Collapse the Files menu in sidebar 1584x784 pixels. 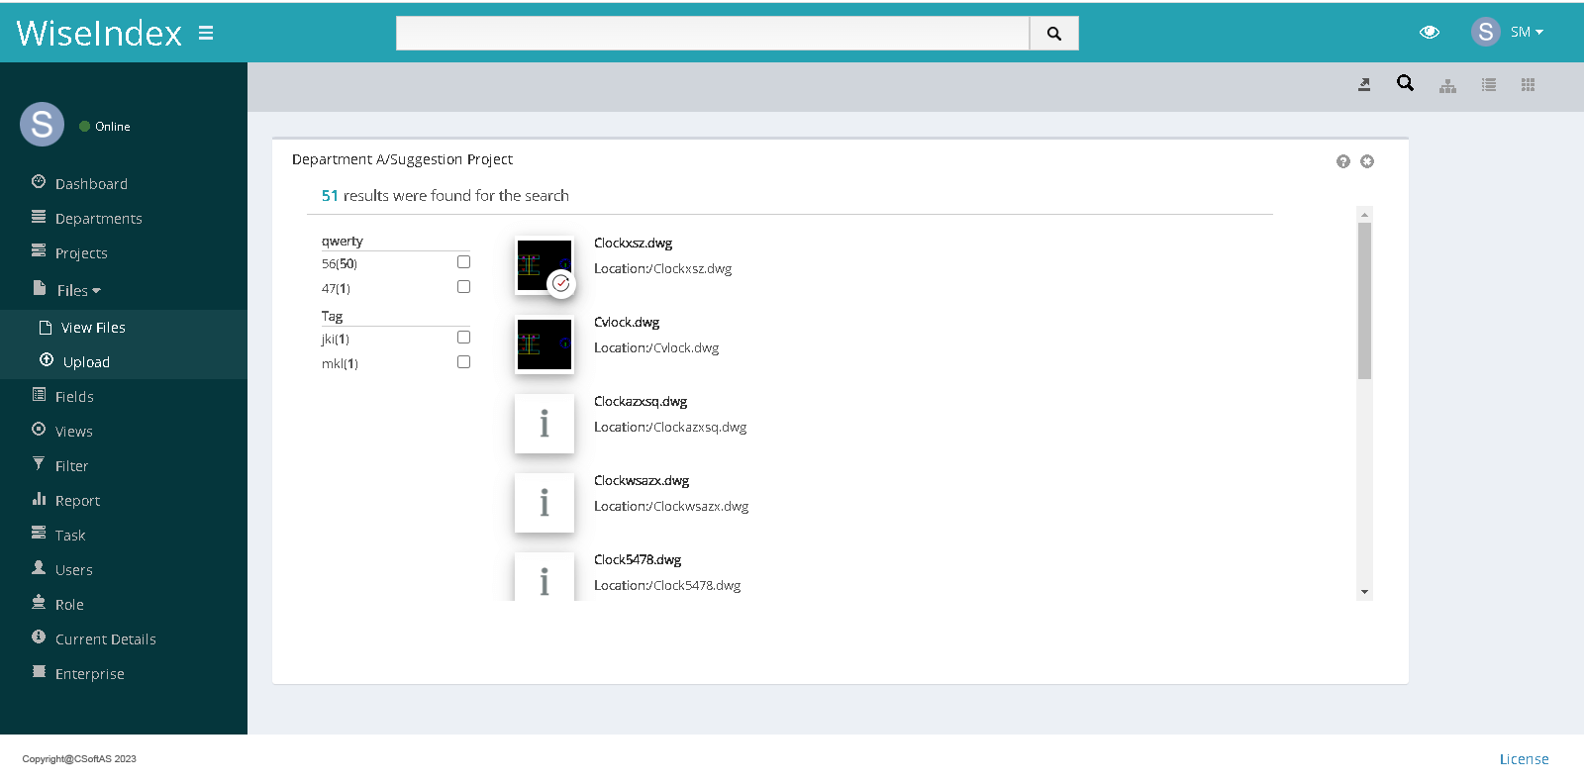[x=78, y=291]
